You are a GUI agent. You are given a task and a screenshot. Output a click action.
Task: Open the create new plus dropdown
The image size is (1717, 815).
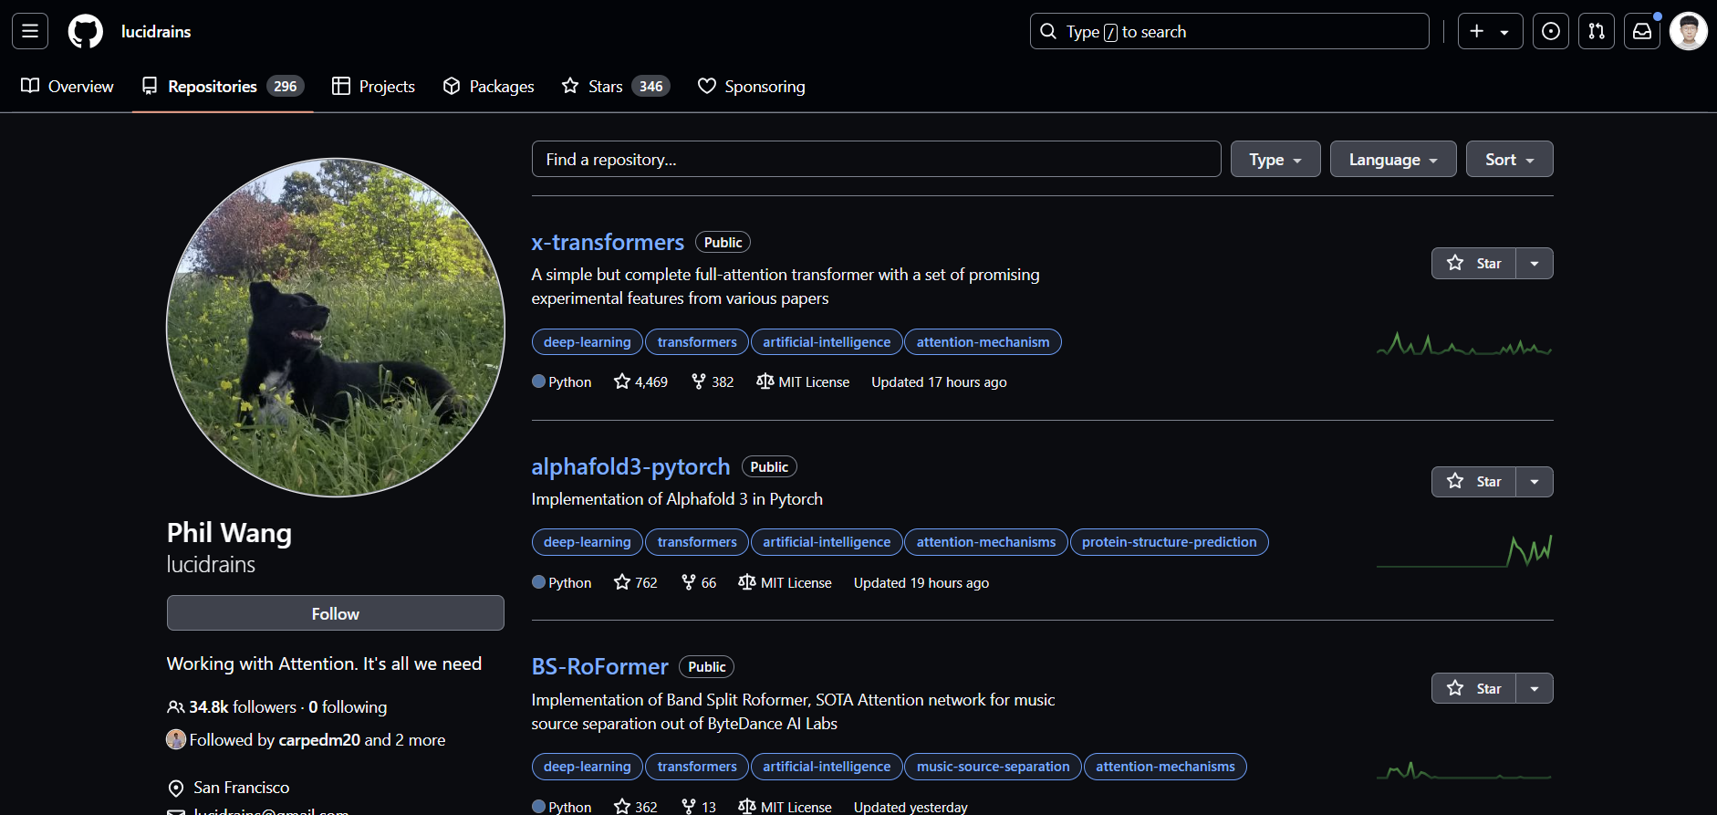(x=1491, y=31)
